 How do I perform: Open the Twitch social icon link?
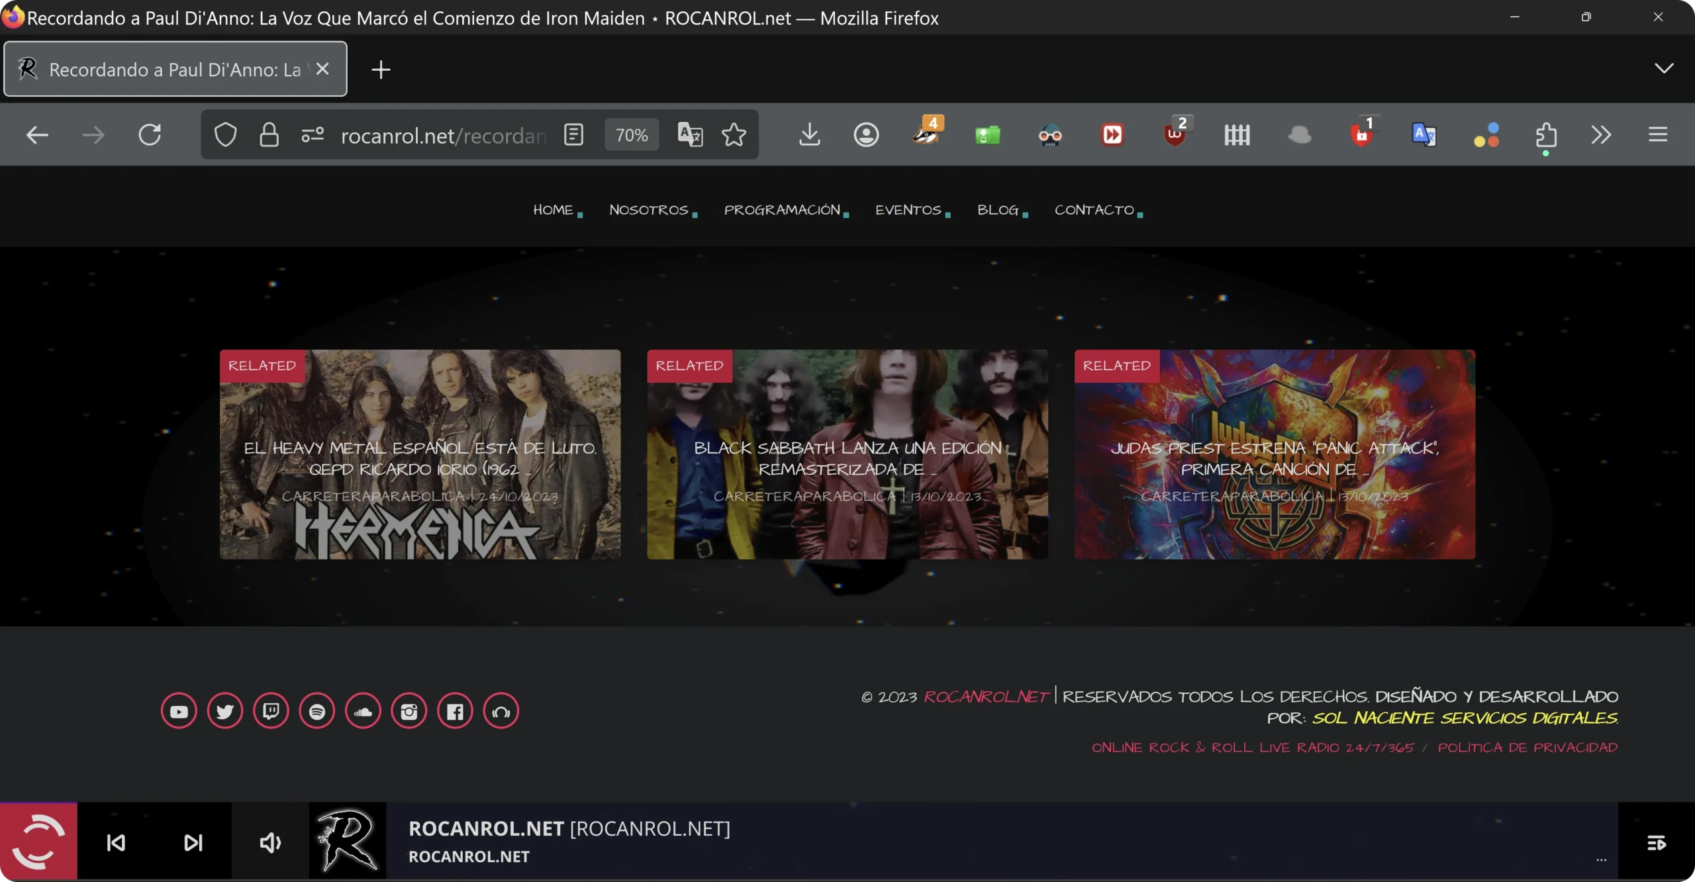[271, 712]
